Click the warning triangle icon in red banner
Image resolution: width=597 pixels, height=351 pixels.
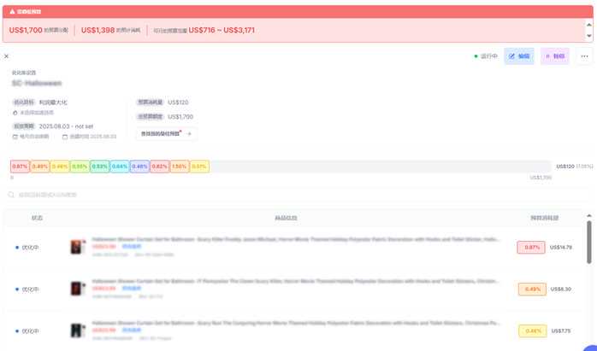tap(12, 11)
